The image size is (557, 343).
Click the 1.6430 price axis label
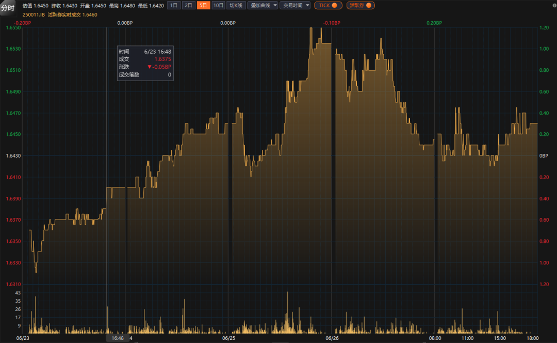click(x=13, y=155)
